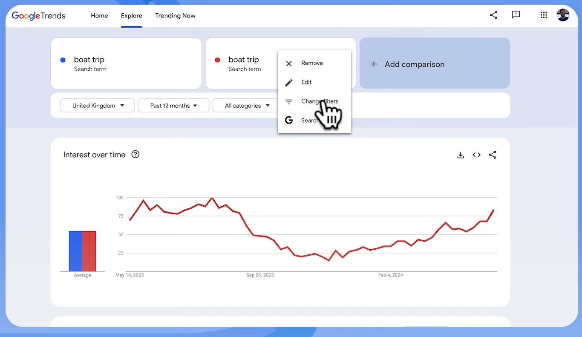
Task: Open help for Interest over time
Action: [x=135, y=154]
